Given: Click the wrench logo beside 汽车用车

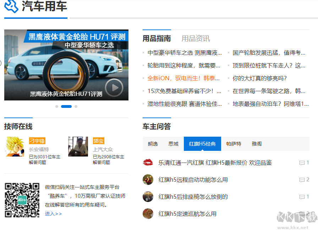Looking at the screenshot, I should pos(11,6).
